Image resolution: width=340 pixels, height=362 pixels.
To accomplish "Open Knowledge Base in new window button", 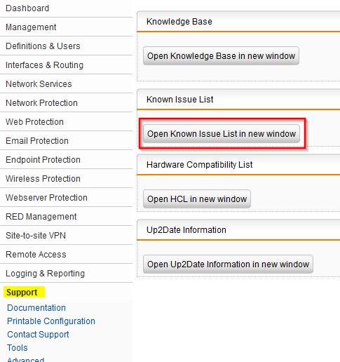I will [x=221, y=56].
